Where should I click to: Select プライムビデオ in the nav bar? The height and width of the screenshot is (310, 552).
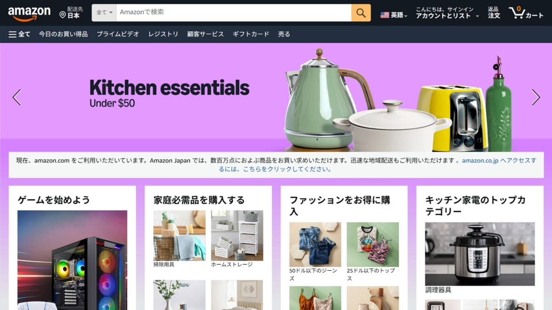118,34
